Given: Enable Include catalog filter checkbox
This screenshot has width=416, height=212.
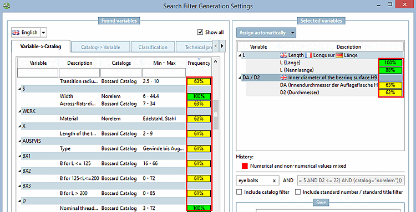Looking at the screenshot, I should point(239,192).
